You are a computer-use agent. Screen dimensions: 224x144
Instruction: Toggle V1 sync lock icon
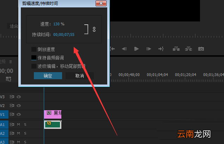click(x=12, y=114)
